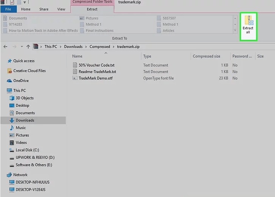
Task: Expand the Extract To destinations list
Action: tap(235, 30)
